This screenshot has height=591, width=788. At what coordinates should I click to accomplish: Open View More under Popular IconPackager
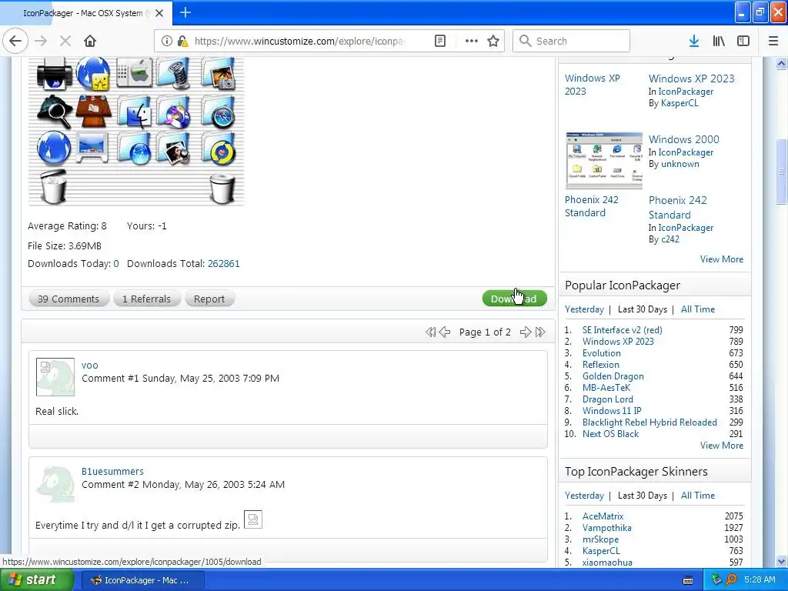(722, 445)
